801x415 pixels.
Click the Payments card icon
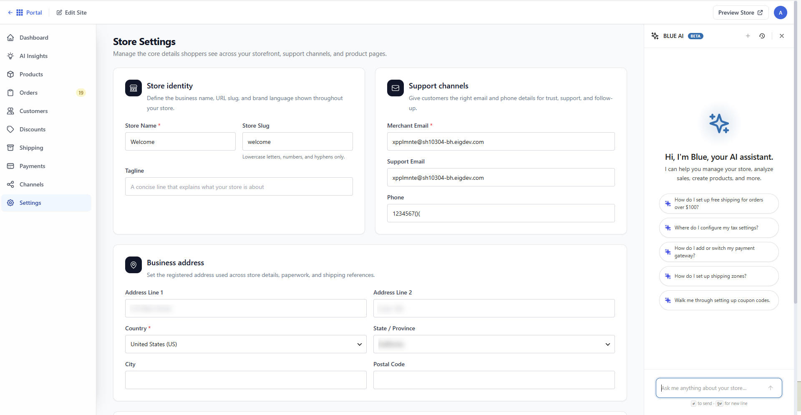pos(11,166)
